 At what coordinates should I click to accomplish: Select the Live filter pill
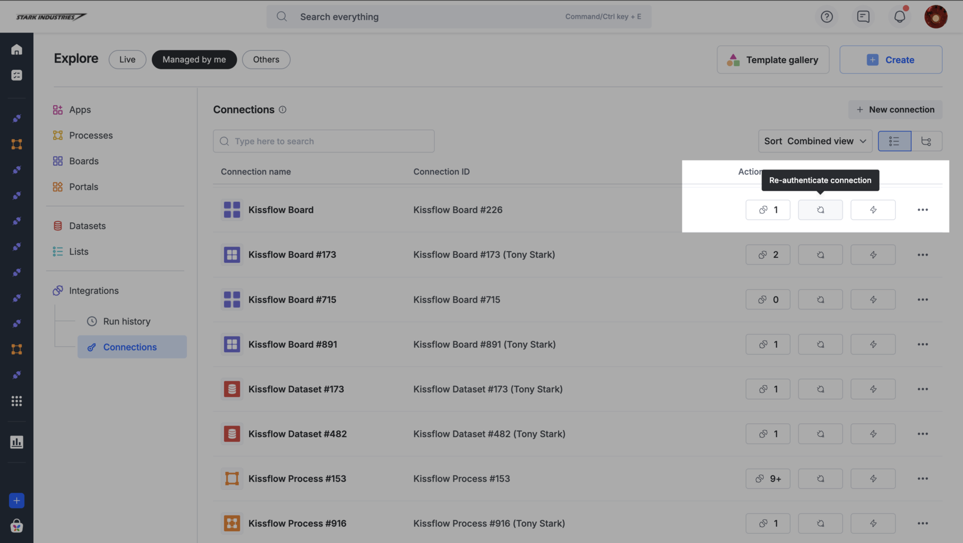[x=127, y=59]
